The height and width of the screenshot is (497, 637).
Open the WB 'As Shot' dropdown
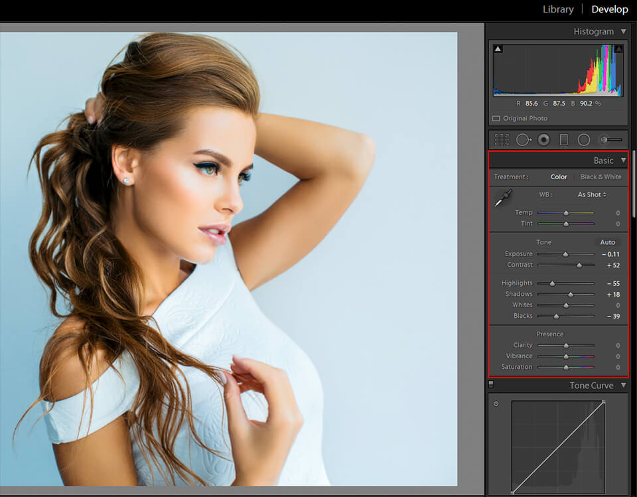(592, 194)
